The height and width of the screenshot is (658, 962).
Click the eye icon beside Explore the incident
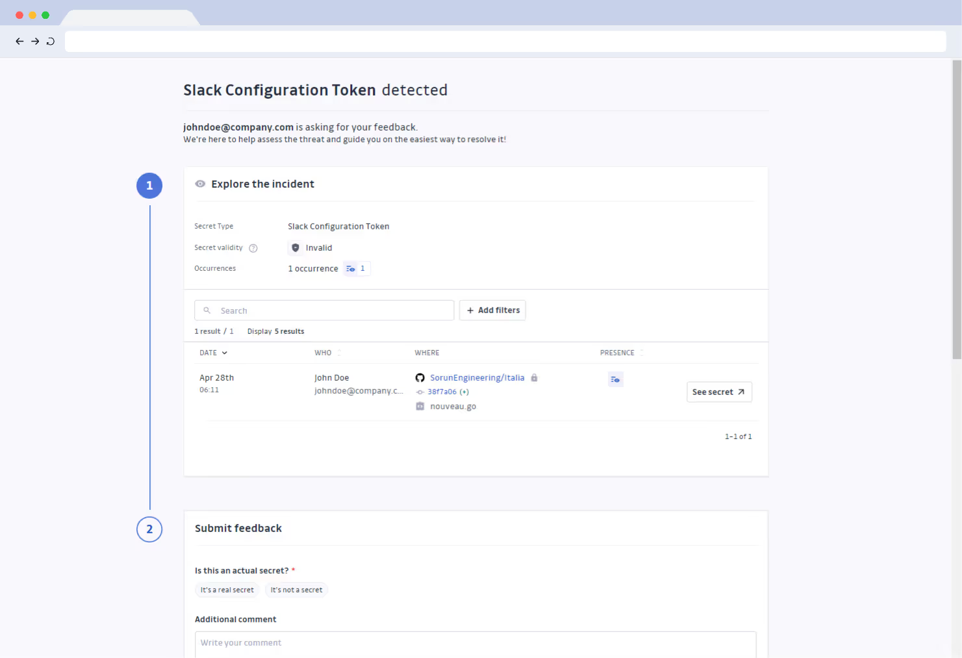pos(200,184)
